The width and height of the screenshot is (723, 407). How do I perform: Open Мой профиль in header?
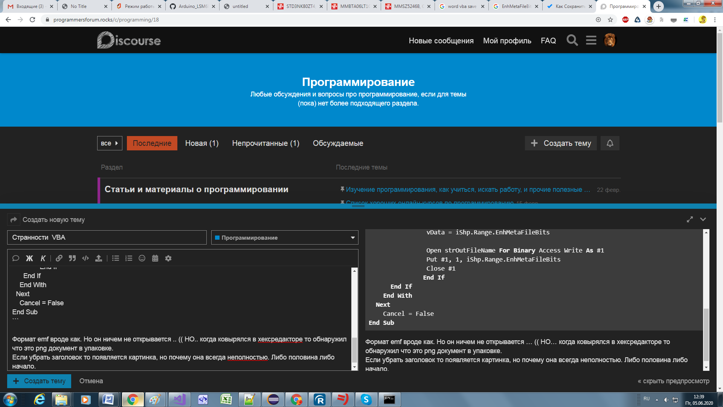pos(507,41)
